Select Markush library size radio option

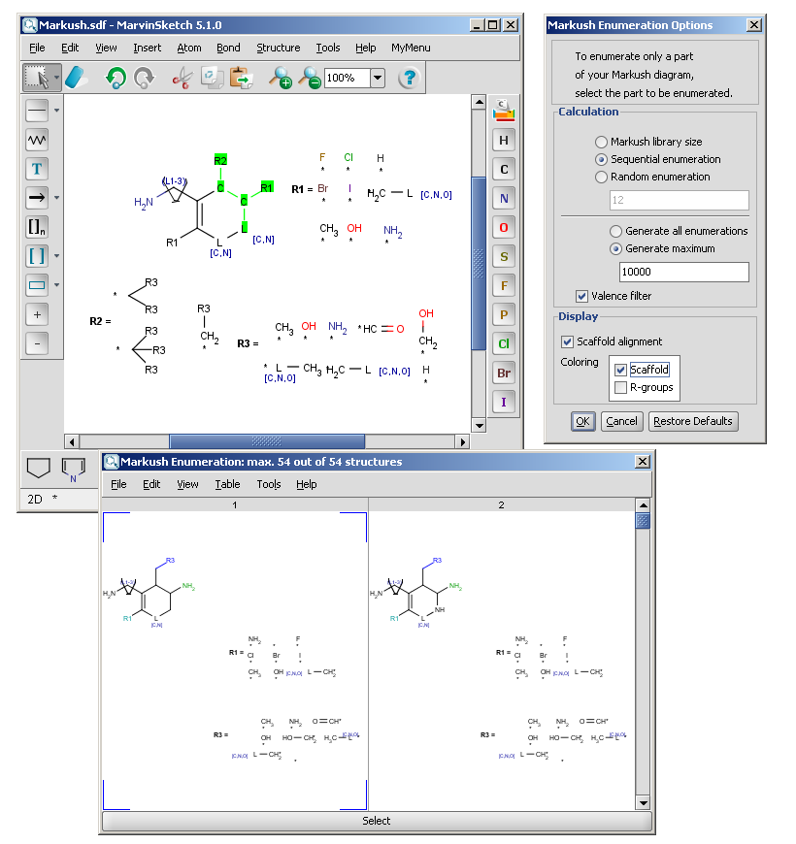(602, 142)
